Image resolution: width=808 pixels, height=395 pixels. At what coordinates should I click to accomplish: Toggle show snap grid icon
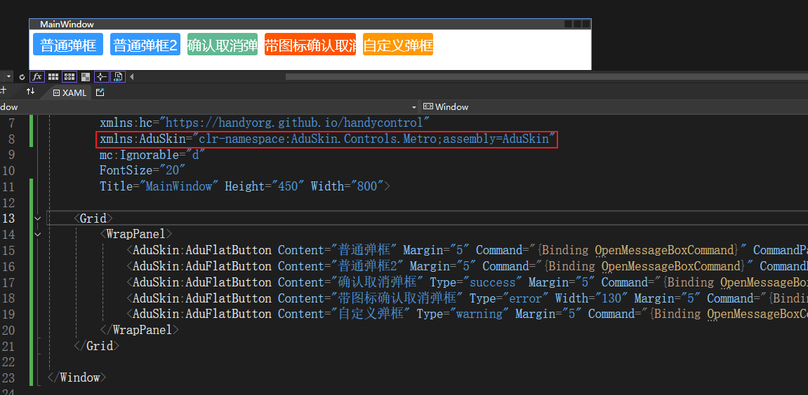[x=53, y=76]
